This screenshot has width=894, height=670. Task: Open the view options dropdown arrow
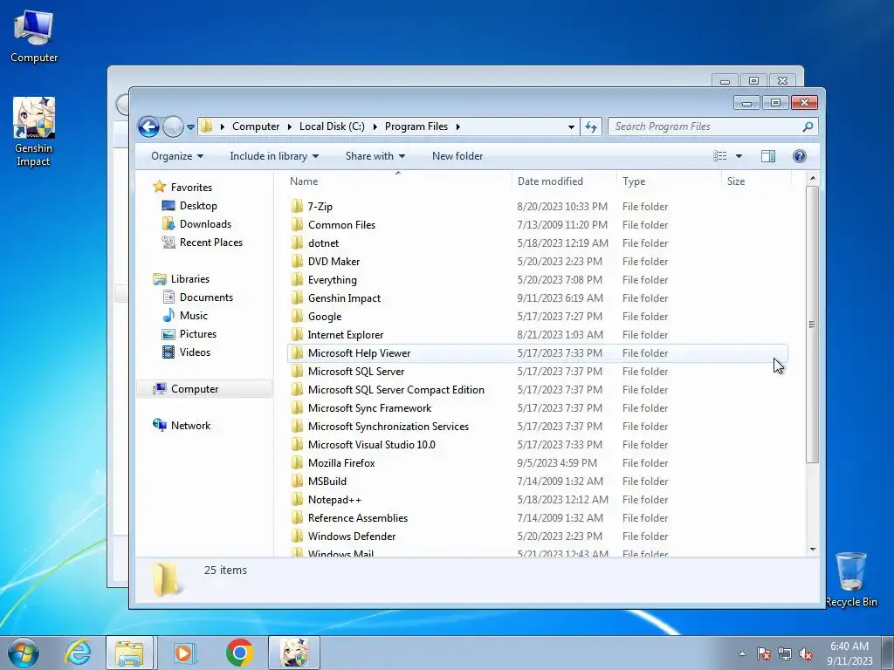point(739,156)
